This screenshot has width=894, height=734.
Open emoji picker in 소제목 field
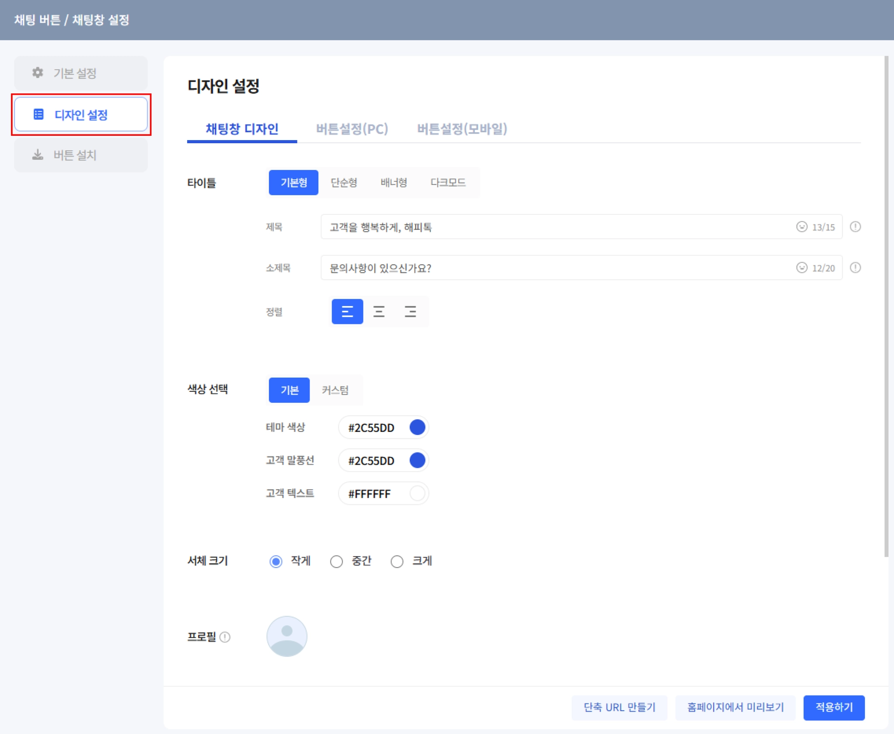[x=801, y=268]
